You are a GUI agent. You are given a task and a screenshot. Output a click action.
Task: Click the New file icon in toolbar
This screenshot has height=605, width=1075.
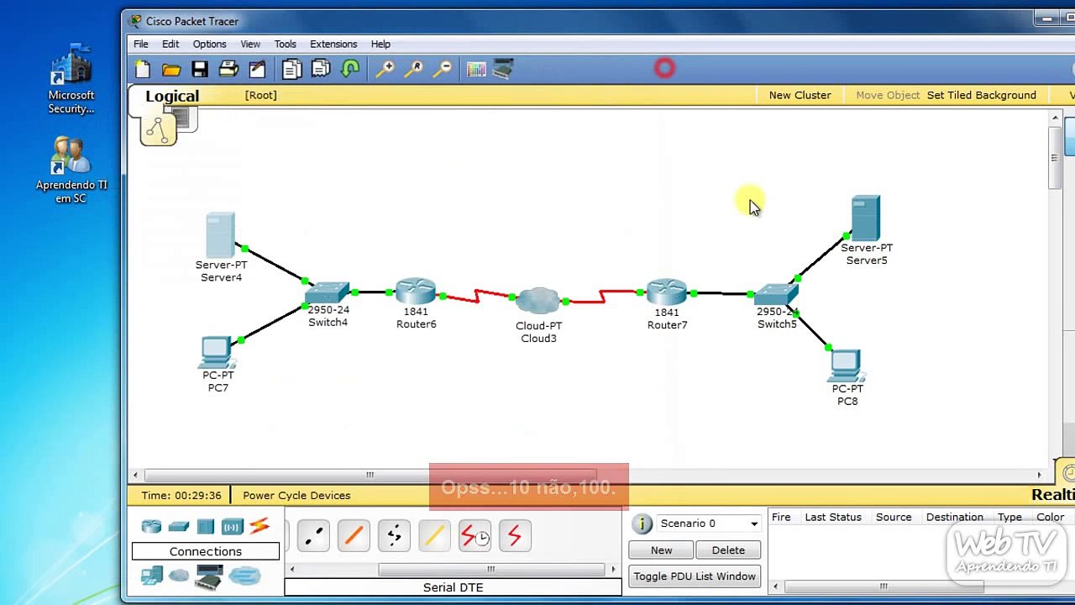[143, 70]
